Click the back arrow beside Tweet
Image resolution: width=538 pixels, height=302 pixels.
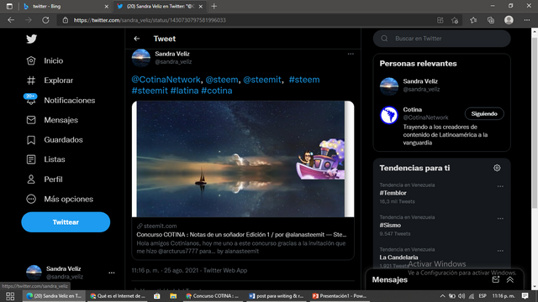(136, 39)
